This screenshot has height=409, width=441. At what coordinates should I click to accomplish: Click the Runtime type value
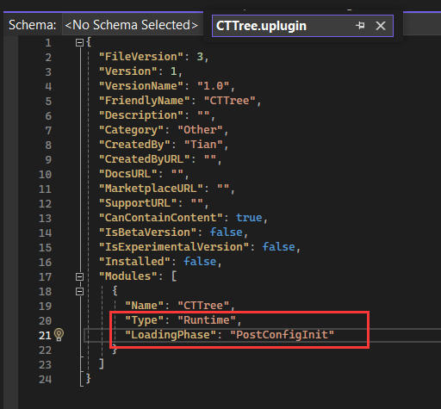207,320
